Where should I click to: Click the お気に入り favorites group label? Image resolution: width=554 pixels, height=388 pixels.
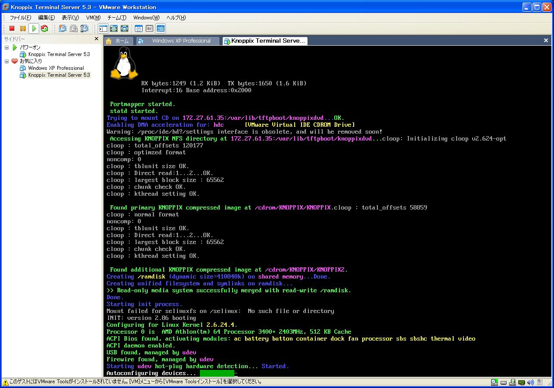click(x=31, y=61)
